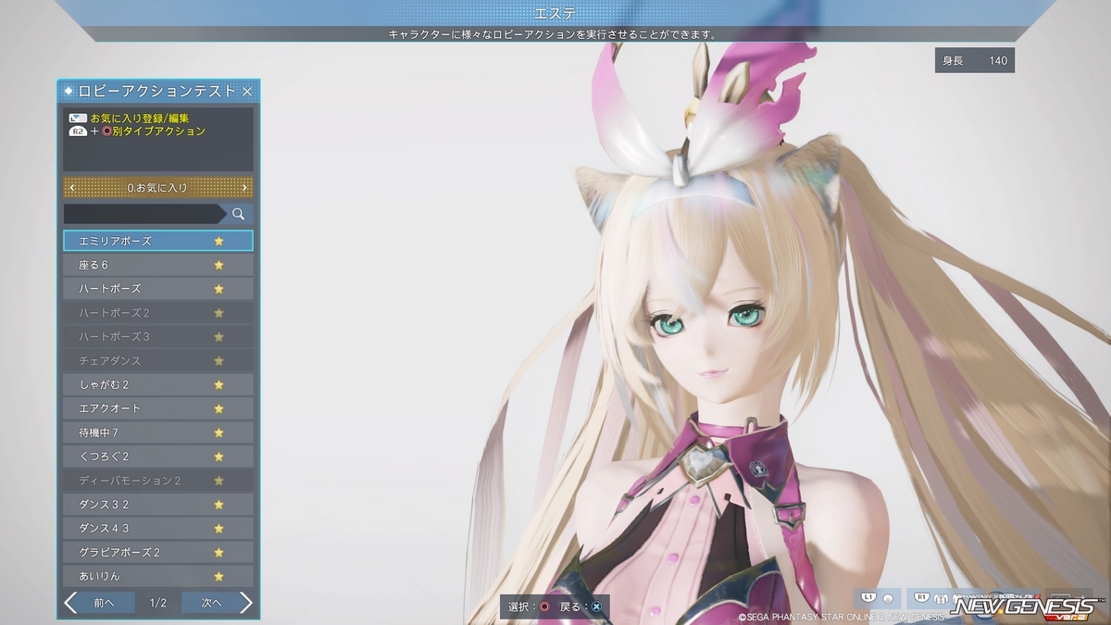Click the touchpad icon before お気に入り登録/編集
Viewport: 1111px width, 625px height.
(x=78, y=119)
